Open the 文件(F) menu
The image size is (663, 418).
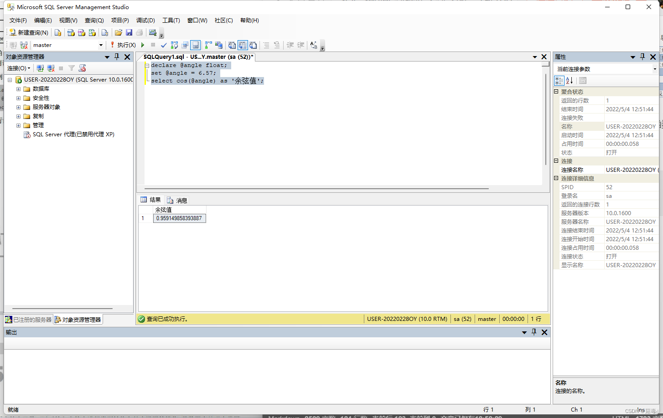pos(18,21)
